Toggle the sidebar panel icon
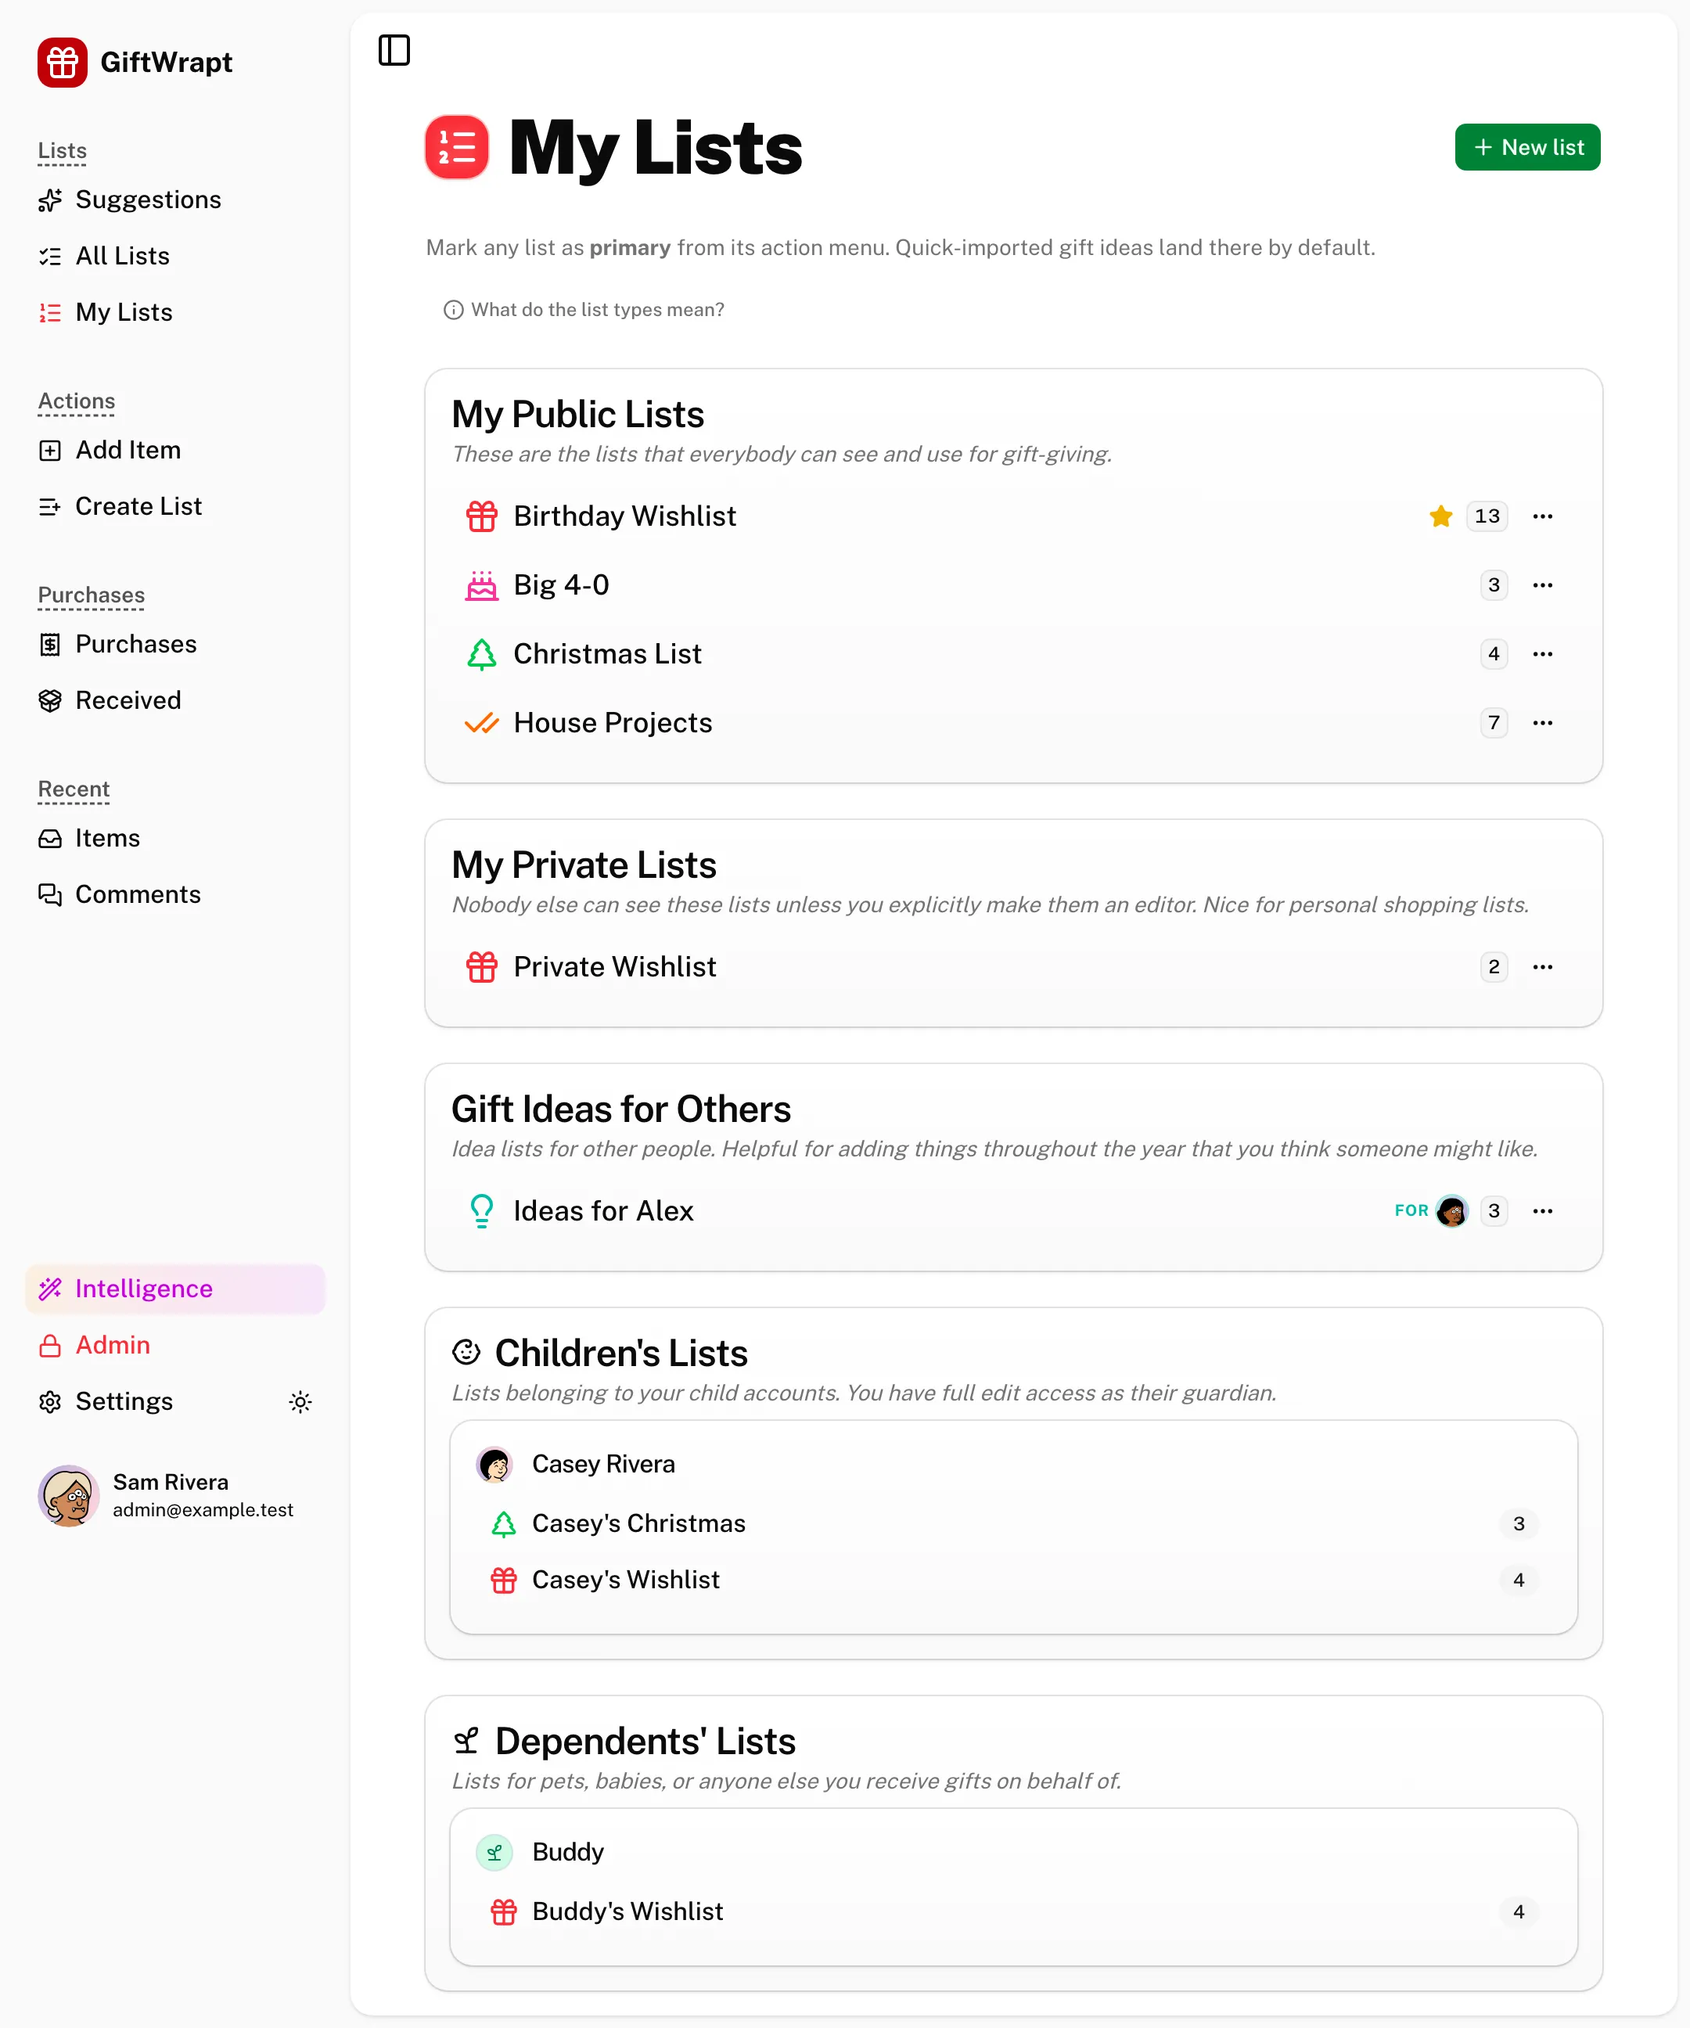The width and height of the screenshot is (1690, 2028). (394, 50)
